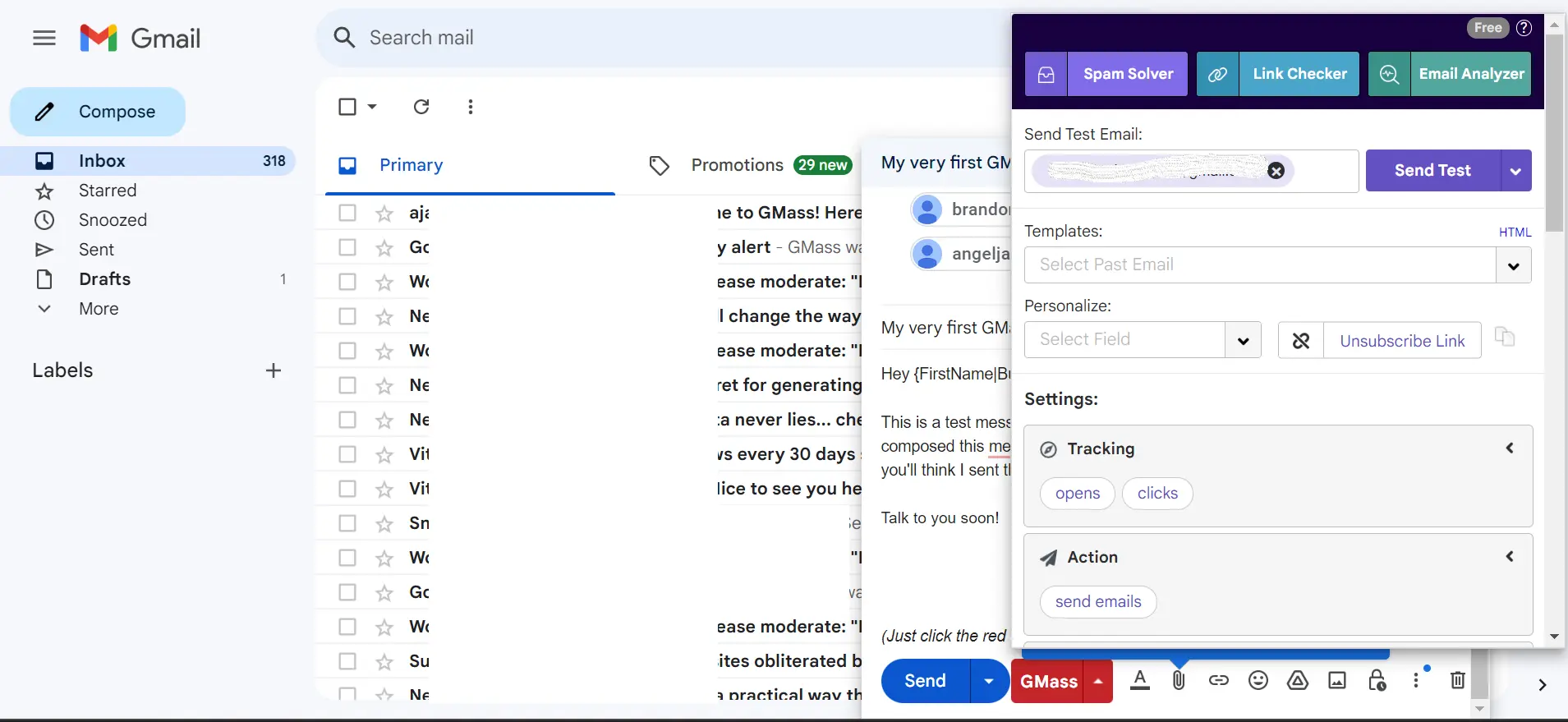Collapse the Action settings section
This screenshot has width=1568, height=722.
point(1510,556)
